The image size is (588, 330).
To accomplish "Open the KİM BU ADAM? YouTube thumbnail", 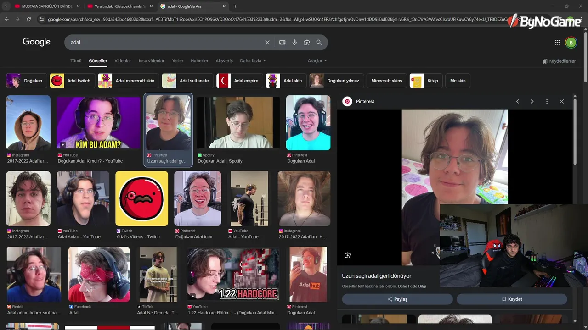I will click(x=98, y=122).
